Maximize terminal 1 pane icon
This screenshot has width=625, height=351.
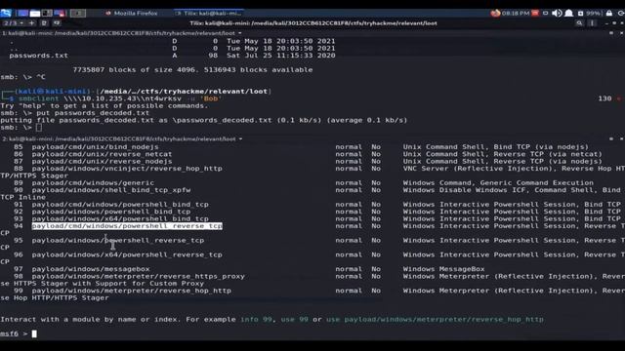coord(611,33)
